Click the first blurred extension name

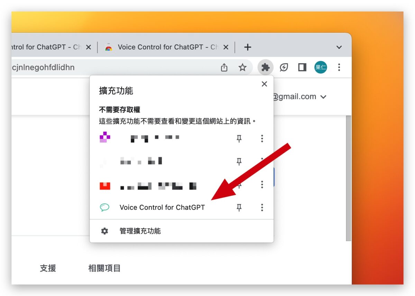155,138
